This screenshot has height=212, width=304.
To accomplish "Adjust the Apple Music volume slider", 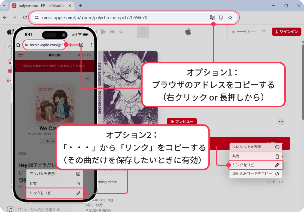I will pos(248,31).
